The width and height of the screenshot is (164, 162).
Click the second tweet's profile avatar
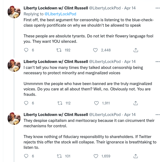14,65
